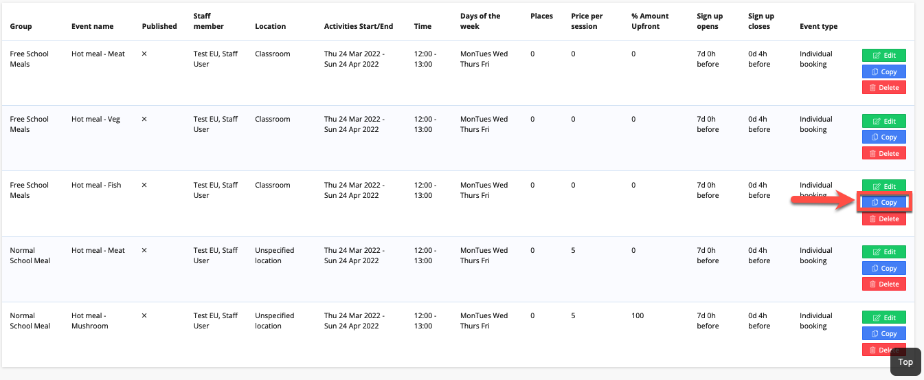Copy the Hot meal - Mushroom event
Viewport: 924px width, 380px height.
[x=884, y=333]
